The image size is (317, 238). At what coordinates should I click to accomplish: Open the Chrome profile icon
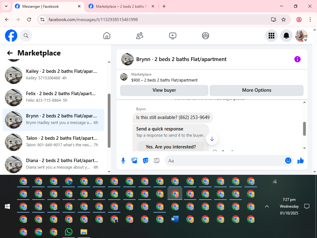pos(299,20)
